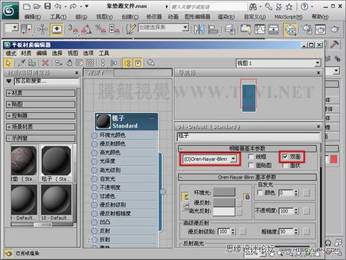346x260 pixels.
Task: Toggle the 3D Snaps tool
Action: point(73,29)
